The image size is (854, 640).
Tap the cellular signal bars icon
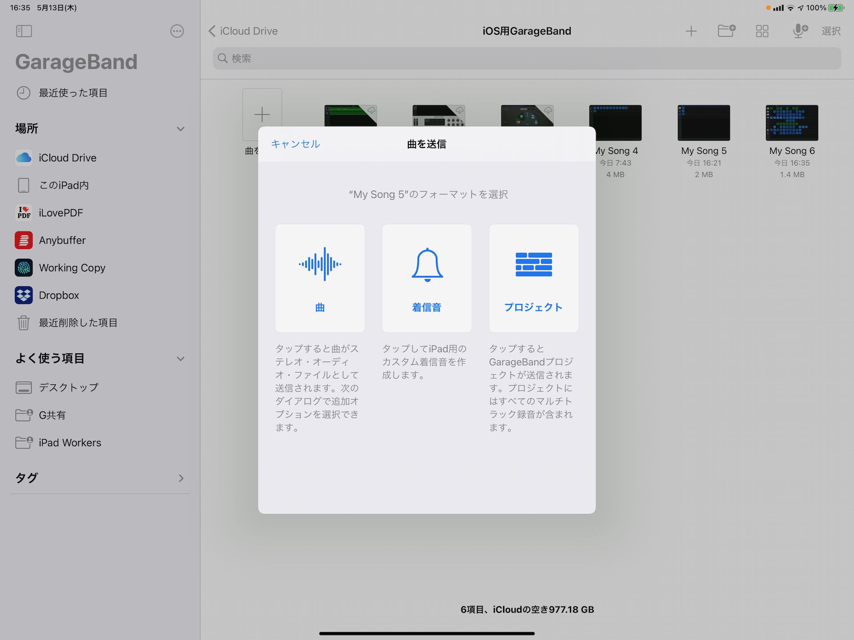tap(778, 8)
